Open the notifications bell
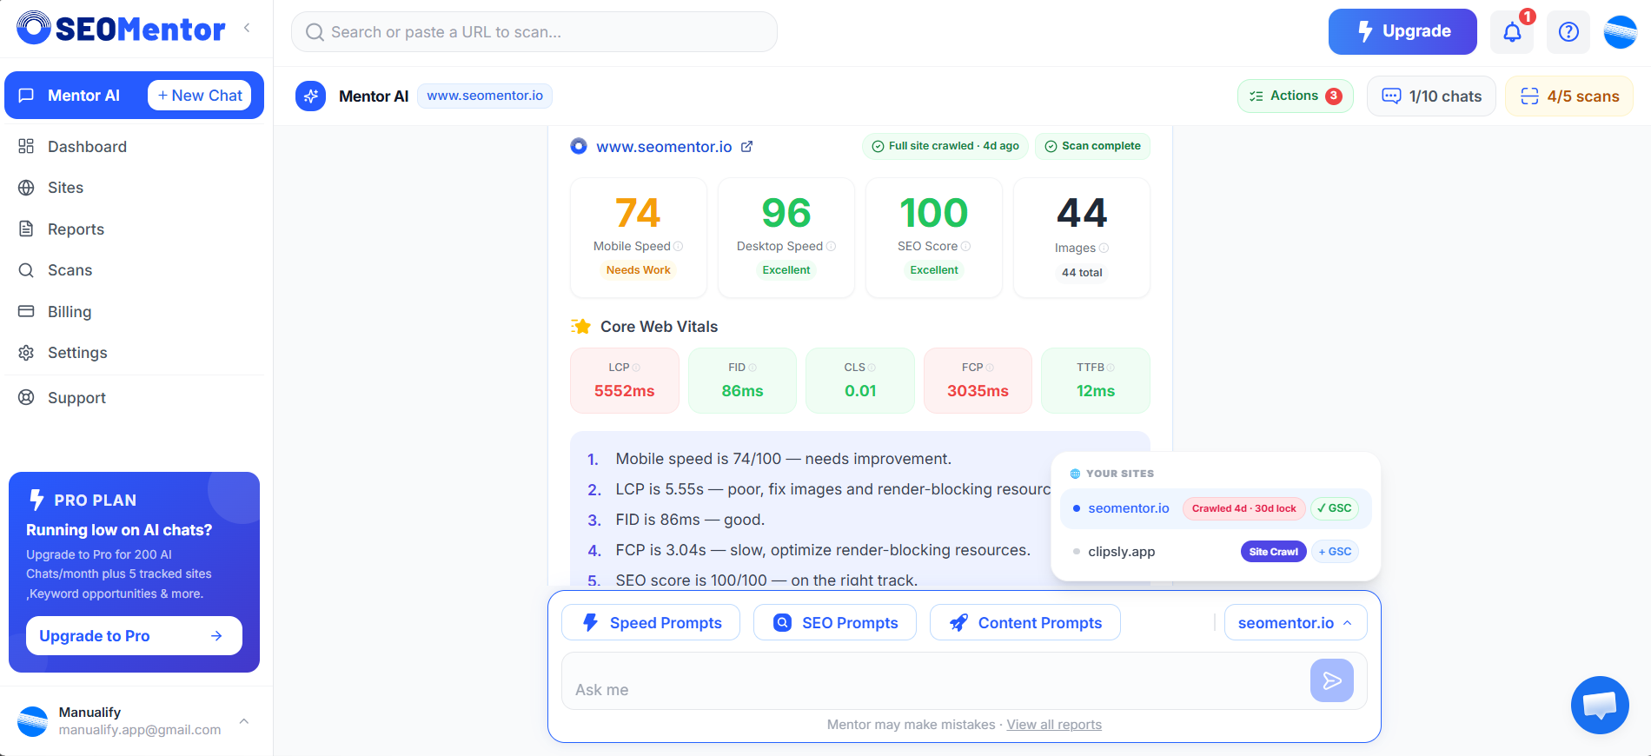The width and height of the screenshot is (1651, 756). click(1512, 32)
